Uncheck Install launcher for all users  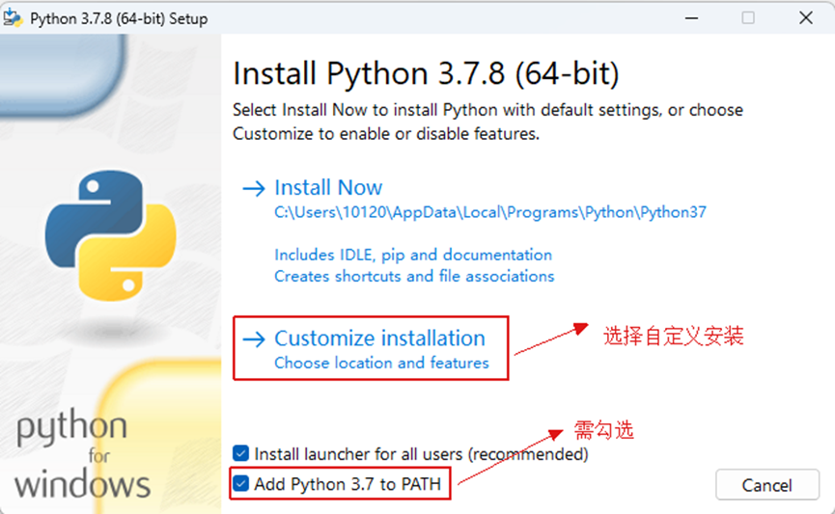tap(240, 453)
